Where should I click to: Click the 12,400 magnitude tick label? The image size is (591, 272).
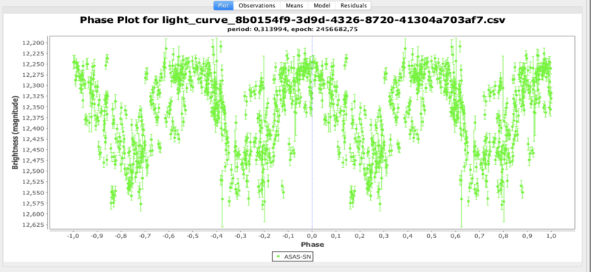coord(34,129)
